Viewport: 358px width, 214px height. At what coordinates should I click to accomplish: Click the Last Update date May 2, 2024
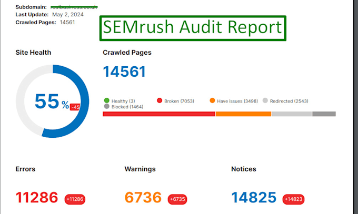click(x=68, y=15)
